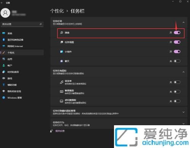190x148 pixels.
Task: Collapse the 任务栏项 section chevron
Action: [184, 22]
